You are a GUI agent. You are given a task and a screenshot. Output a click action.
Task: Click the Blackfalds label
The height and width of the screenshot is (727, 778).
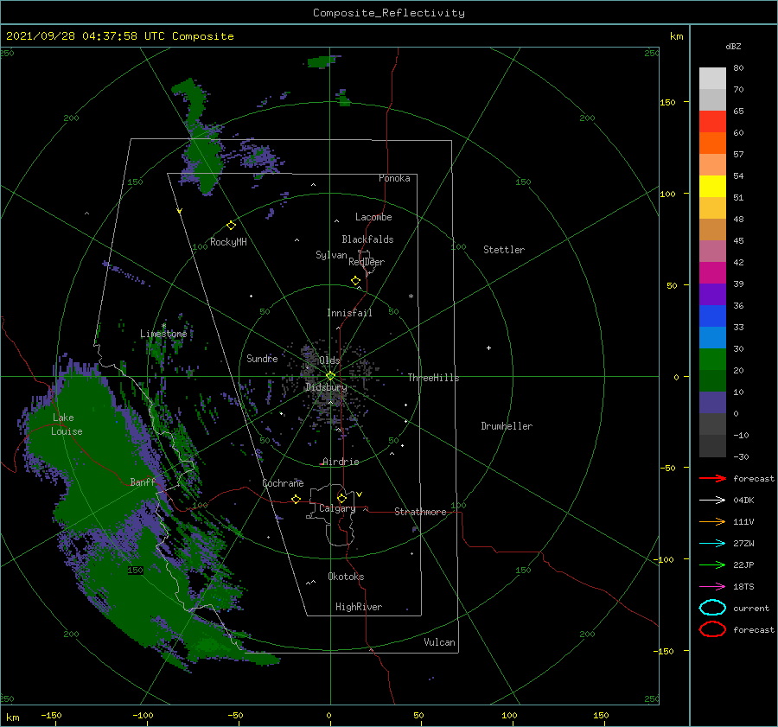pyautogui.click(x=367, y=239)
